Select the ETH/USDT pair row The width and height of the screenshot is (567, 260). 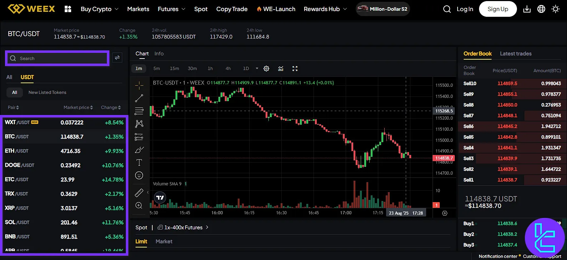[x=64, y=151]
